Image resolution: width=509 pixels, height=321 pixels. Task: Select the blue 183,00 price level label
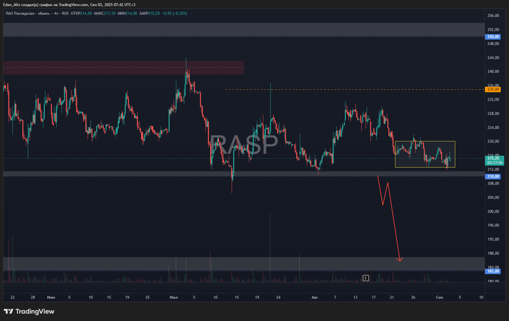click(x=493, y=271)
